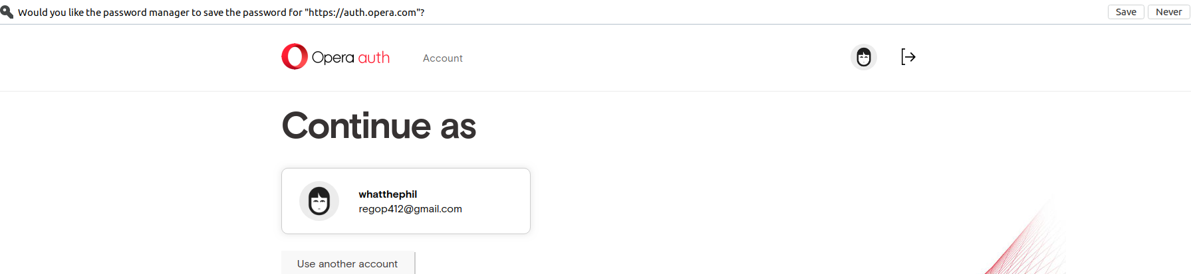The width and height of the screenshot is (1191, 274).
Task: Click the red "auth" word in header
Action: (374, 58)
